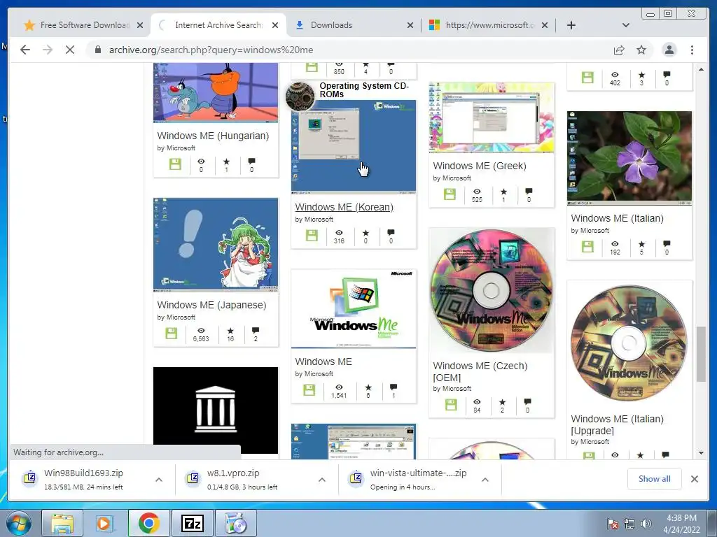Select the Internet Archive Search tab
The image size is (717, 537).
[218, 25]
